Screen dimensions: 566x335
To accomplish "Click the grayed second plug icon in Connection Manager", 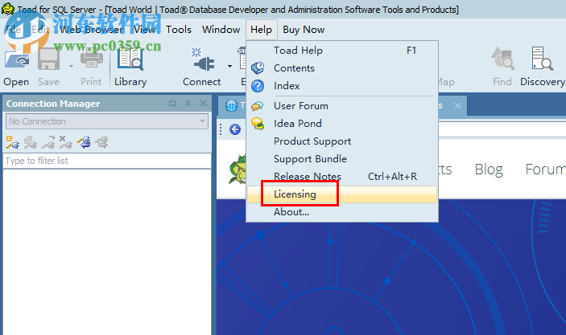I will 31,142.
